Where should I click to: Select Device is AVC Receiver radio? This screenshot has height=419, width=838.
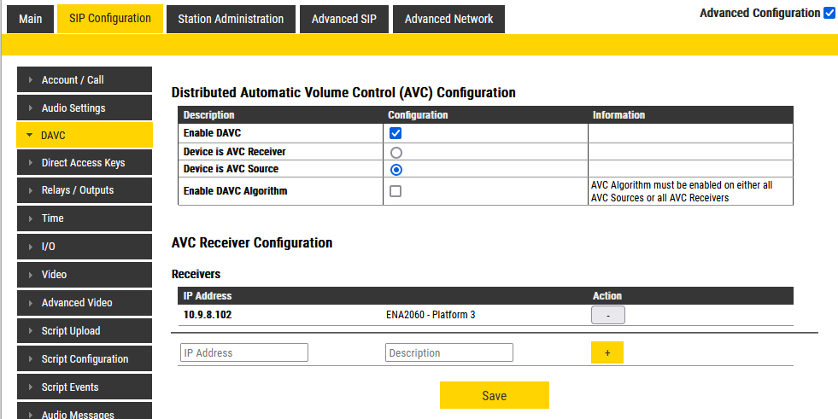(x=396, y=152)
